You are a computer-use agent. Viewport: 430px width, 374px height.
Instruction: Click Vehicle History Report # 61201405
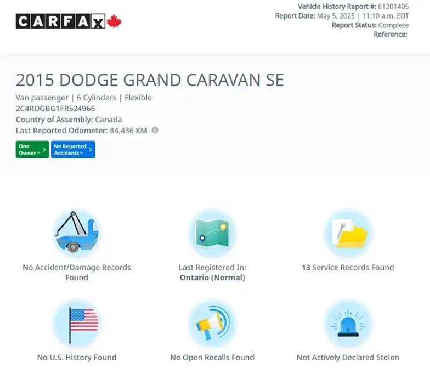click(353, 7)
